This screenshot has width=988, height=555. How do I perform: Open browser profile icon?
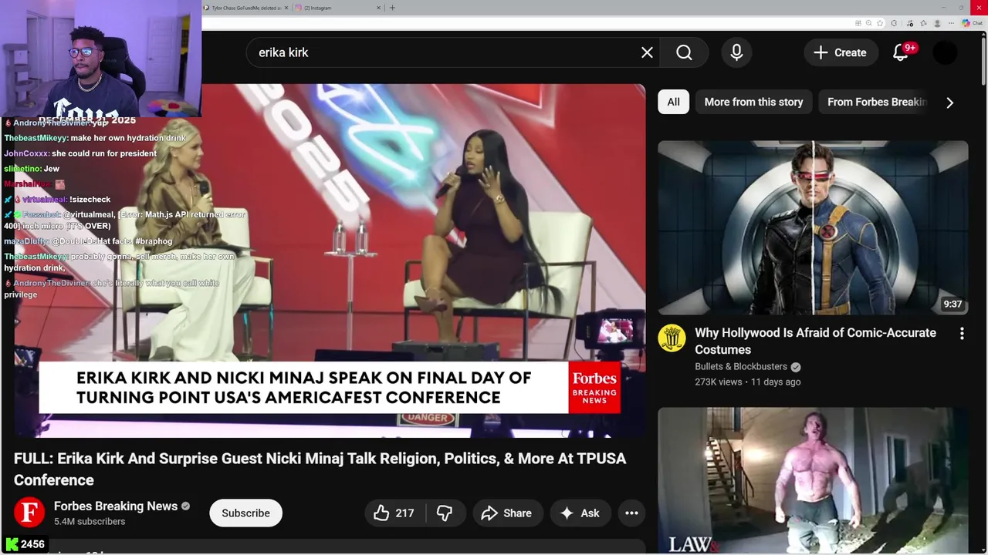tap(937, 23)
